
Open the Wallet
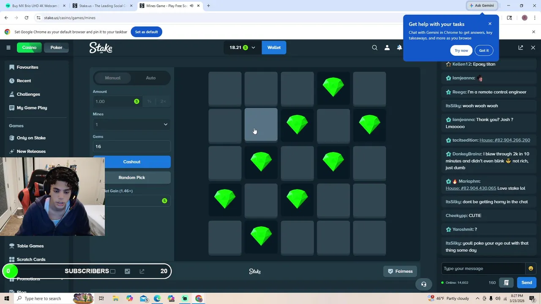274,47
